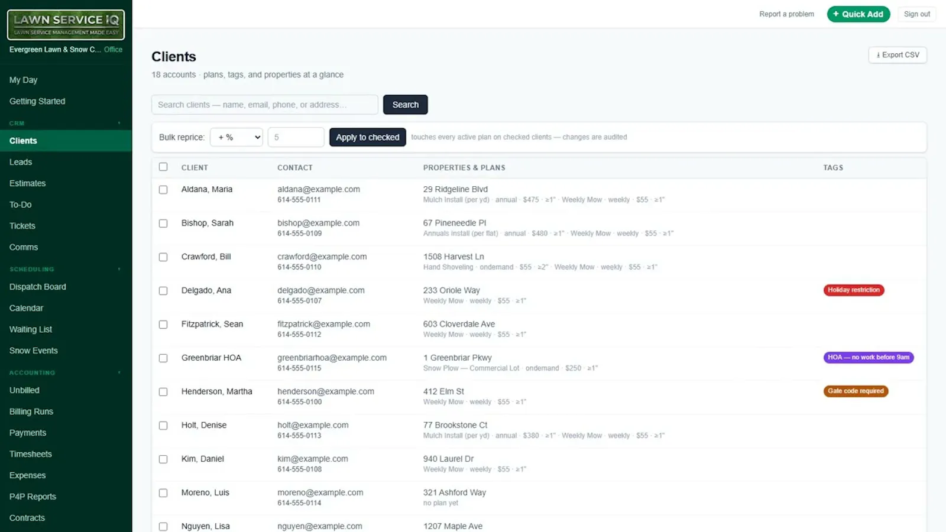Click the HOA no work before 9am tag
946x532 pixels.
click(868, 358)
